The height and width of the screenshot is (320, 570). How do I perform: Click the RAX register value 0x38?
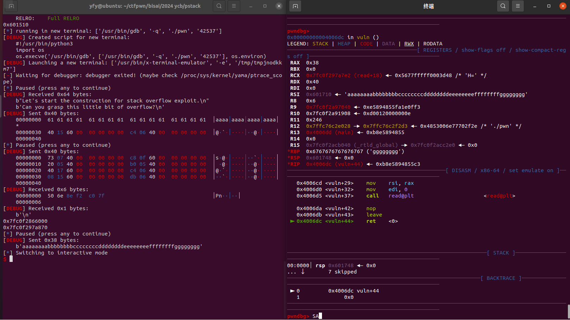click(x=312, y=63)
